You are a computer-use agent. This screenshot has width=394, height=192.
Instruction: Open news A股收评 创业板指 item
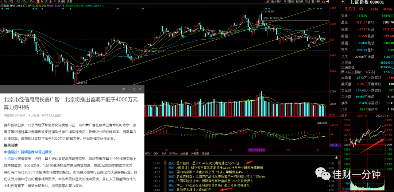(x=215, y=168)
